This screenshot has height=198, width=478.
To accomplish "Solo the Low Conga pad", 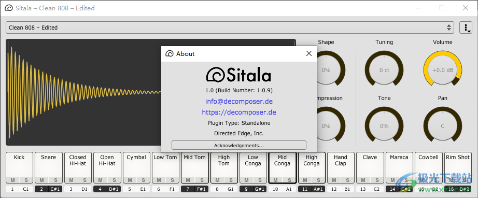I will [x=260, y=180].
